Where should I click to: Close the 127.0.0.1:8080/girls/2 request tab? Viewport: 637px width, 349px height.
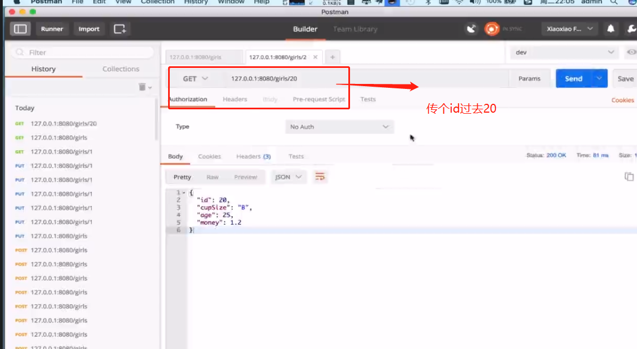[315, 57]
